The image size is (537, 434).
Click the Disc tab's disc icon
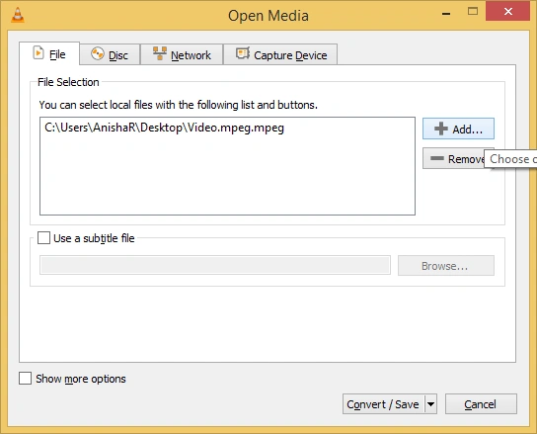click(98, 53)
